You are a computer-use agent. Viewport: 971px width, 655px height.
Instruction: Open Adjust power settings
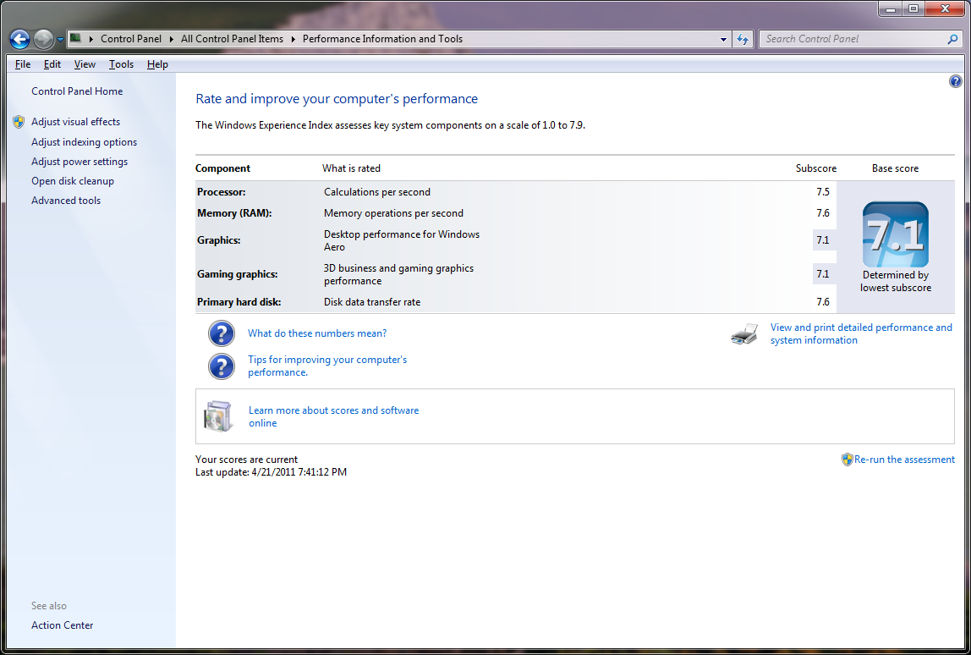pos(80,162)
